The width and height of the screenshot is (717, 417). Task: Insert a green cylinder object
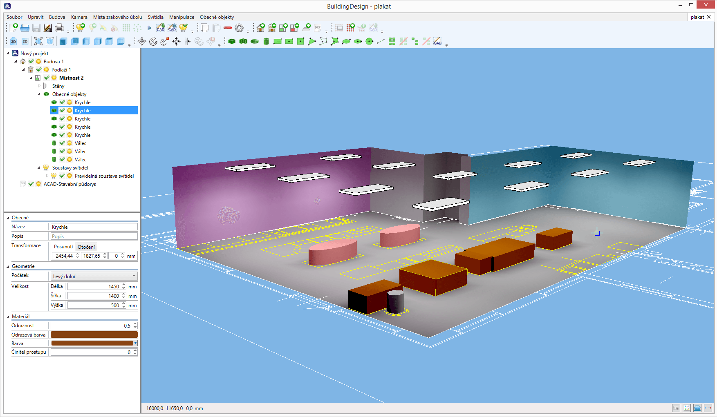tap(266, 41)
